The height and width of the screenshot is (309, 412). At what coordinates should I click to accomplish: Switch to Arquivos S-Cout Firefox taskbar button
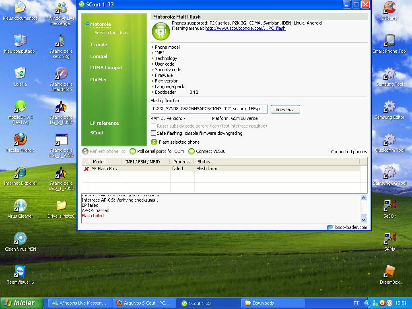point(144,303)
